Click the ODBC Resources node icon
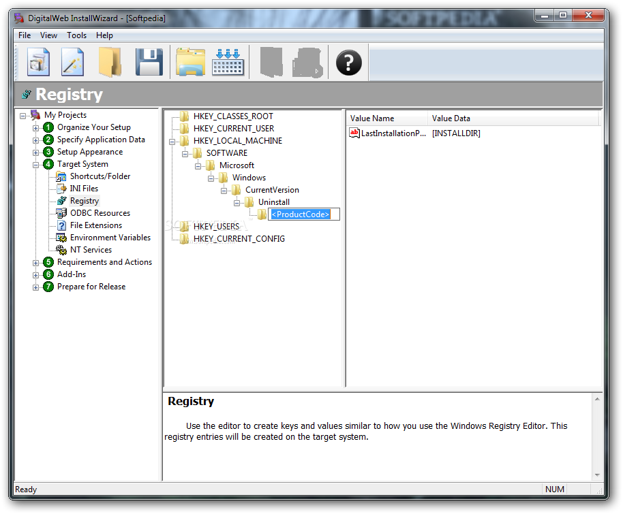 coord(61,214)
